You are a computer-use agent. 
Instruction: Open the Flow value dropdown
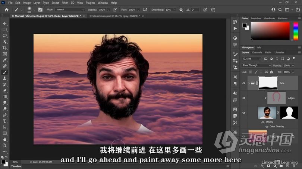pos(138,10)
